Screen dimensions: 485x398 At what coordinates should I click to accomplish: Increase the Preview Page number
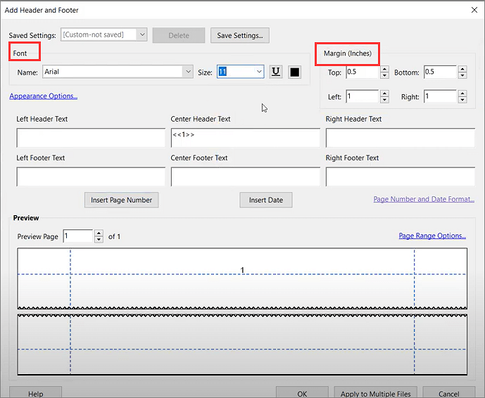click(x=99, y=233)
